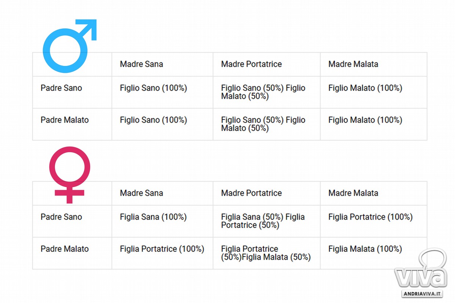455x303 pixels.
Task: Click the Padre Malato row label in the female table
Action: (x=64, y=249)
